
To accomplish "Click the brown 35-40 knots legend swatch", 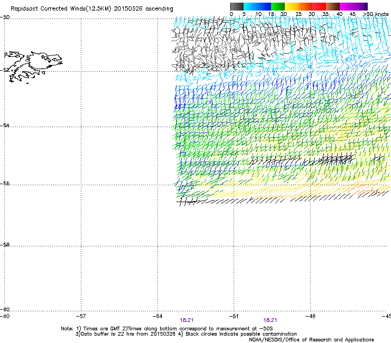I will click(x=333, y=6).
